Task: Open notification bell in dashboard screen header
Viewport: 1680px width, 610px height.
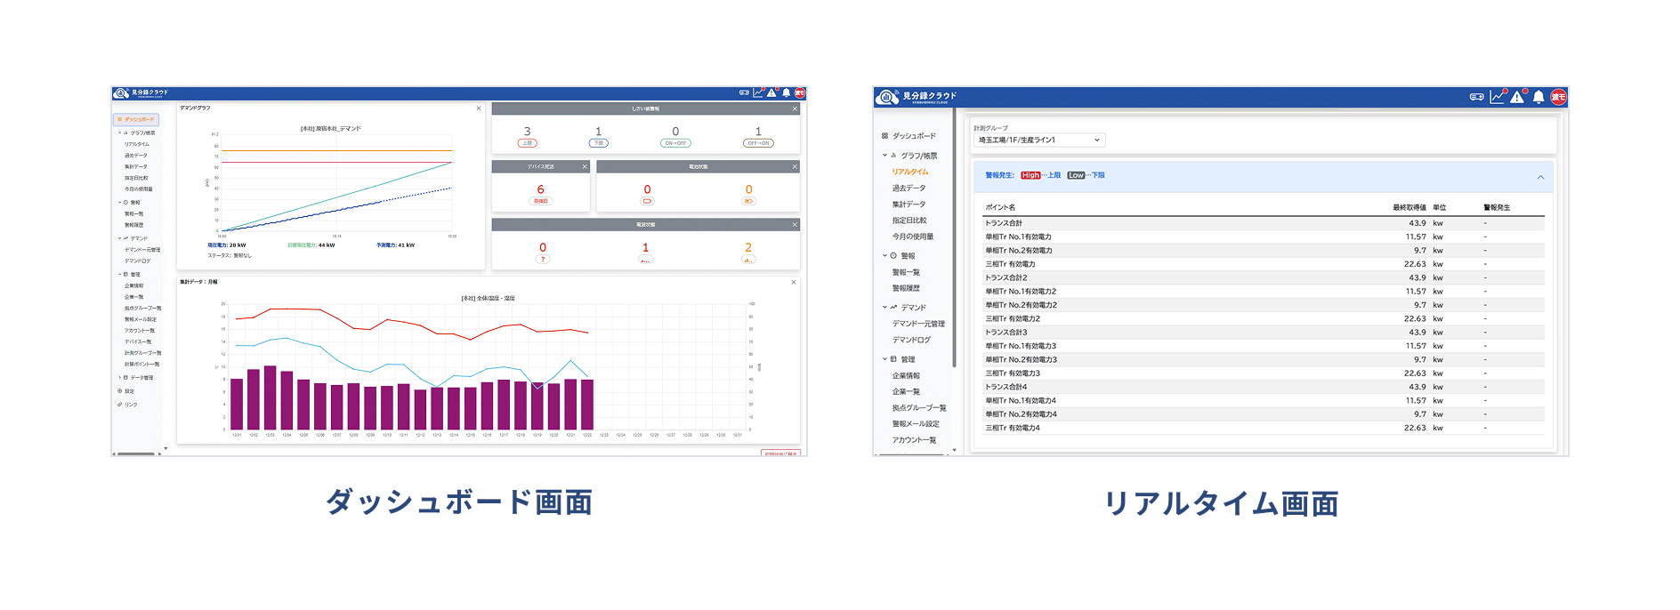Action: [x=787, y=92]
